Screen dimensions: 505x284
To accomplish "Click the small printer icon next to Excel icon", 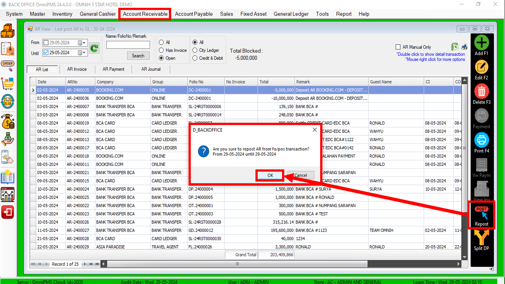I will [x=464, y=47].
